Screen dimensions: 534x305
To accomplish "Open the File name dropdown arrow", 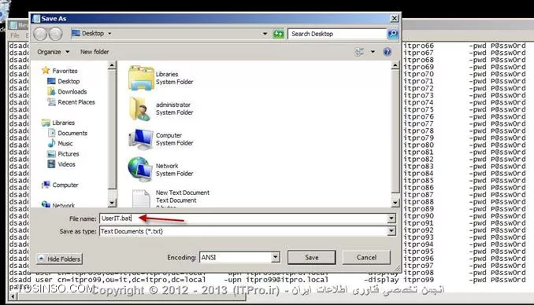I will click(x=391, y=219).
